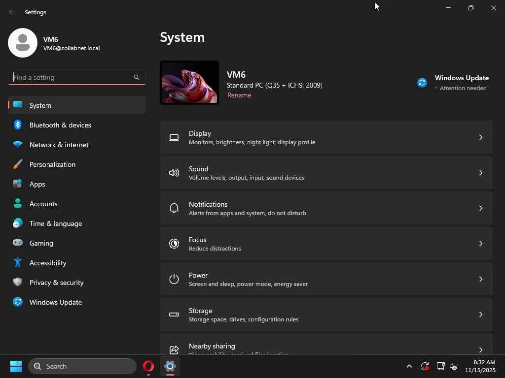Click the Apps icon in sidebar

pyautogui.click(x=18, y=184)
